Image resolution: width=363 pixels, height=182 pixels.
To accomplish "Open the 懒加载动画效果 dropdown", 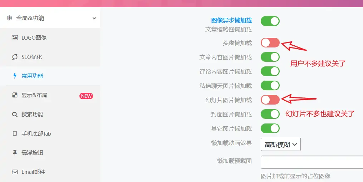I will tap(281, 145).
